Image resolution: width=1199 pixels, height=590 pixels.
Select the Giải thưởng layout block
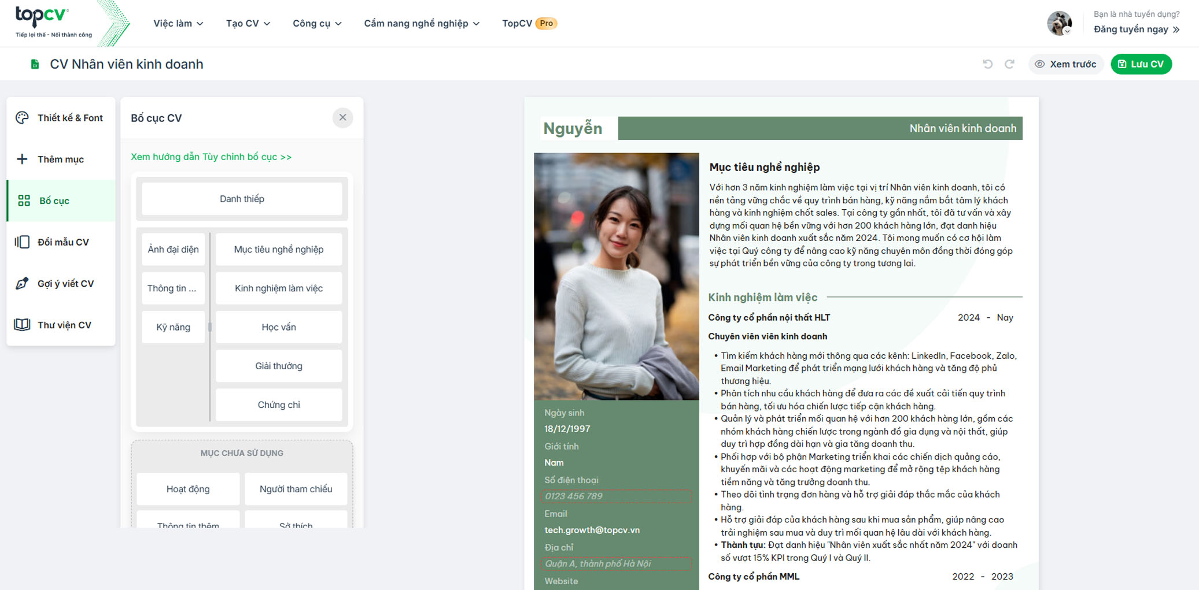click(279, 366)
